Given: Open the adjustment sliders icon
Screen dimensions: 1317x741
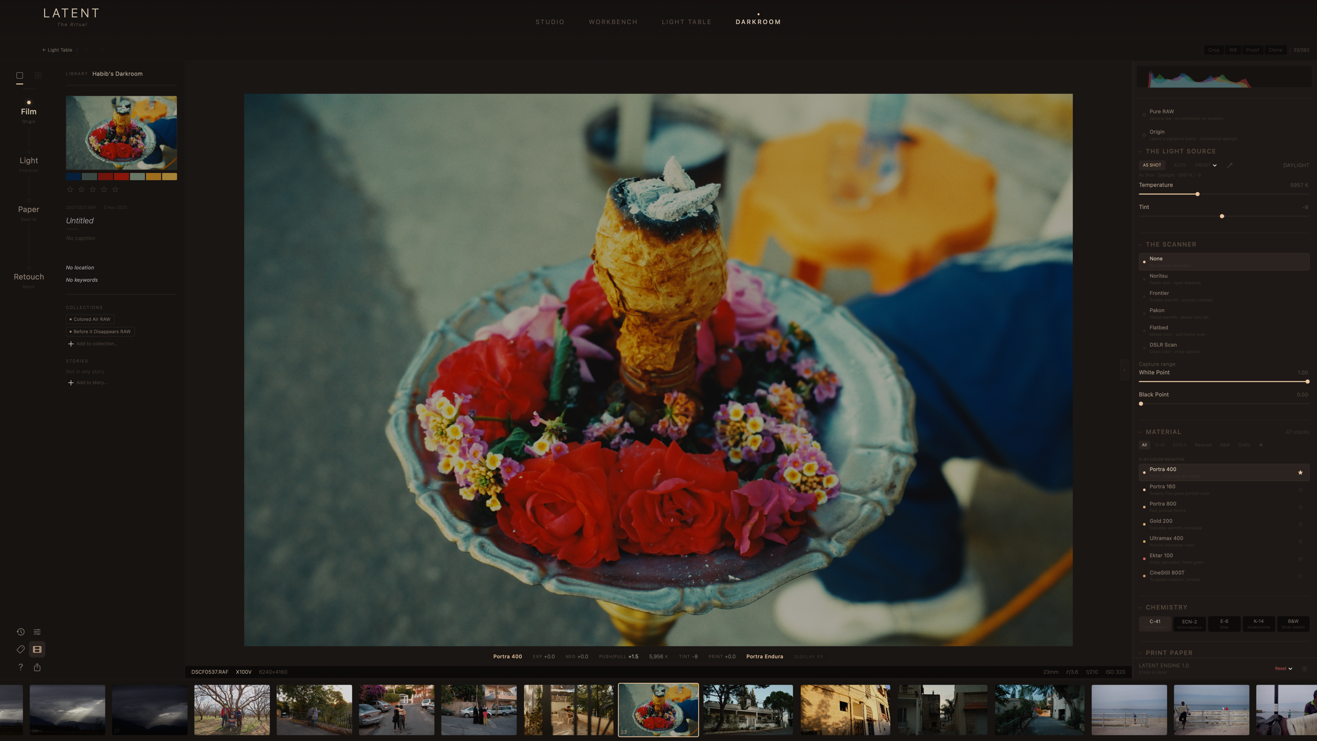Looking at the screenshot, I should click(37, 631).
